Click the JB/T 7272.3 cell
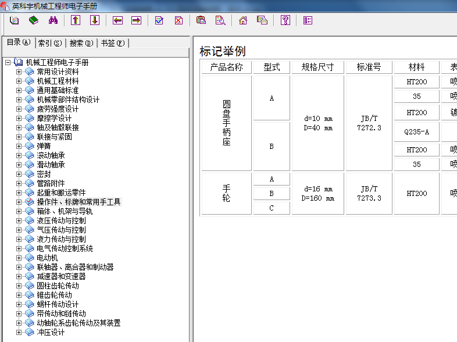 click(369, 123)
